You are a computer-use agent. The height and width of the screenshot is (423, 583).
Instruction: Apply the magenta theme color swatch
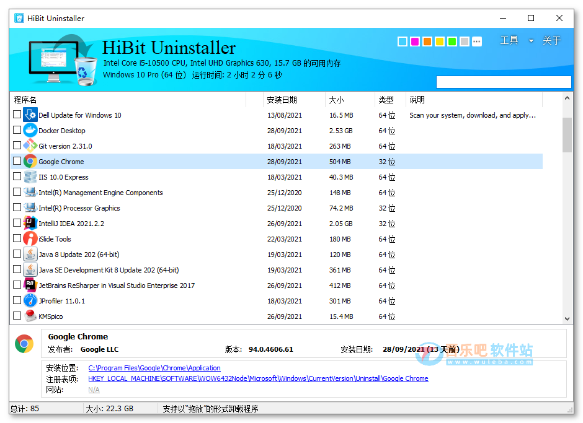(x=415, y=41)
